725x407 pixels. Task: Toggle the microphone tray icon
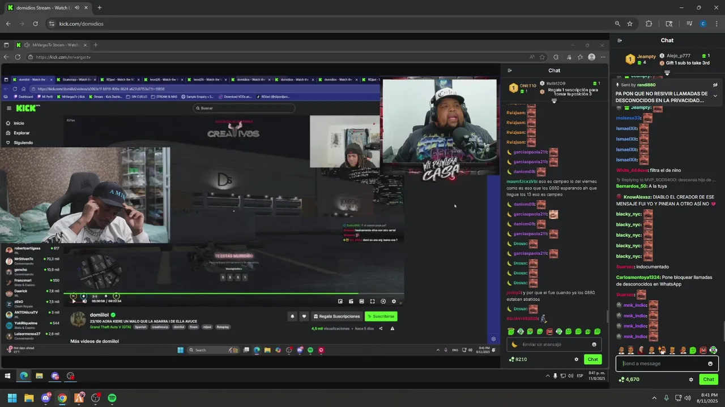coord(666,398)
